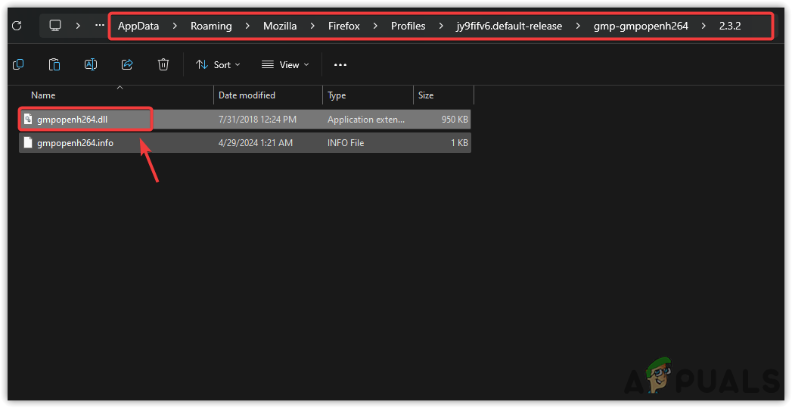792x408 pixels.
Task: Go to Firefox folder in breadcrumb
Action: (x=344, y=26)
